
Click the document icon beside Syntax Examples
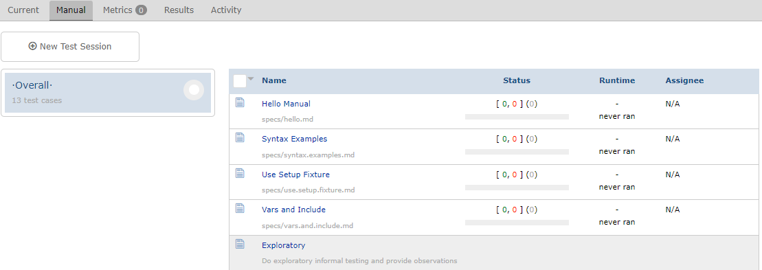240,137
